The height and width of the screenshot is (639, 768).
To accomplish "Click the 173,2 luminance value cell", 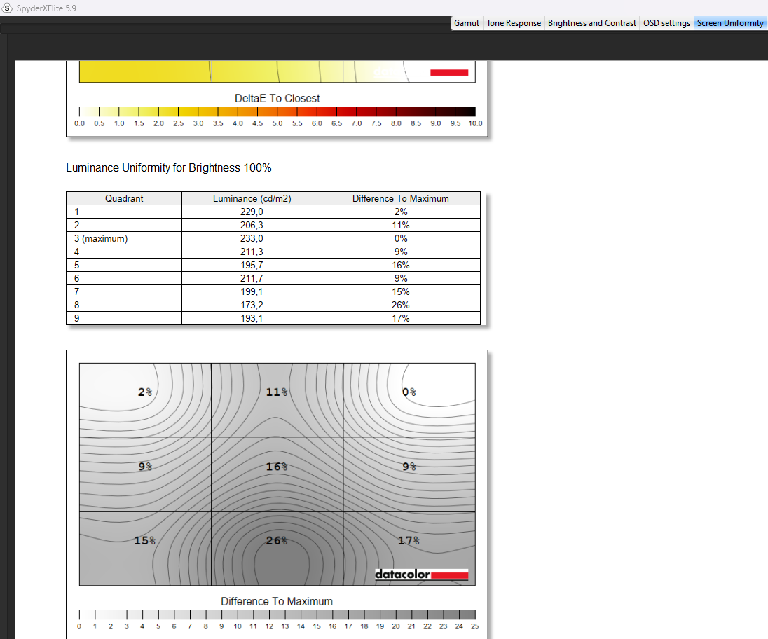I will (252, 305).
